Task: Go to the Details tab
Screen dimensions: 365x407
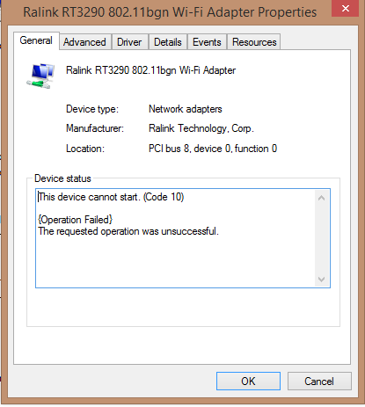Action: click(168, 42)
